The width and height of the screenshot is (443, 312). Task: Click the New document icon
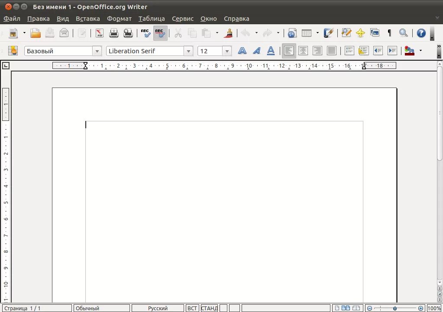(x=13, y=33)
